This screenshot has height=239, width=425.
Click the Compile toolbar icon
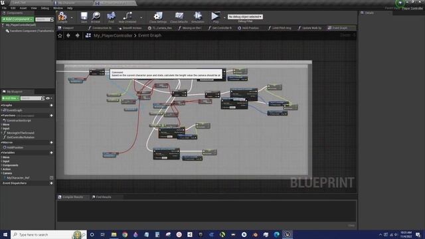click(62, 17)
